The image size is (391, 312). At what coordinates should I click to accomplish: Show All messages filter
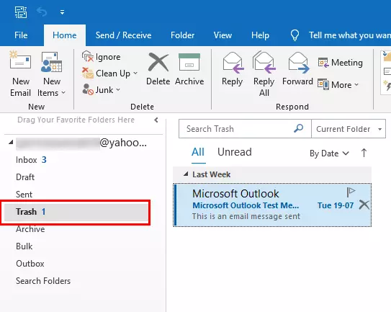pos(198,152)
